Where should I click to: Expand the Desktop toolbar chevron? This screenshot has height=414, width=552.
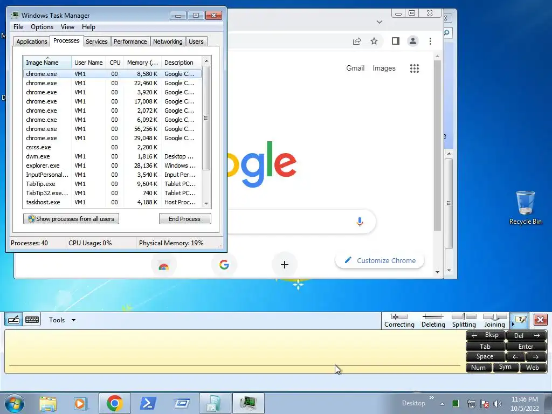pyautogui.click(x=432, y=398)
